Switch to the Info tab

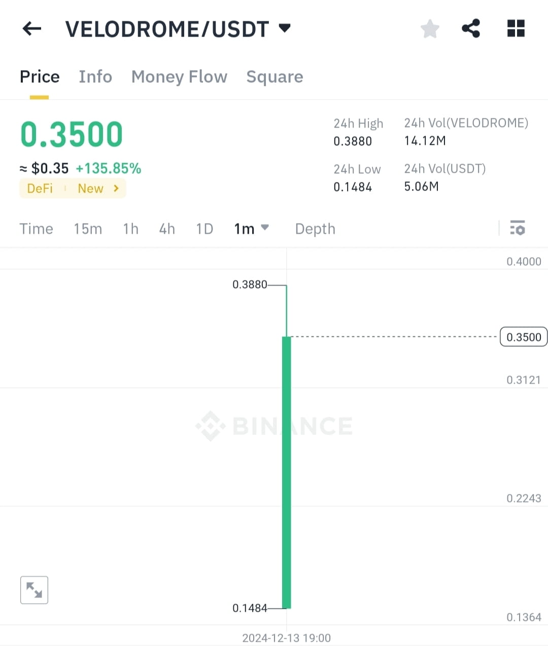click(95, 77)
